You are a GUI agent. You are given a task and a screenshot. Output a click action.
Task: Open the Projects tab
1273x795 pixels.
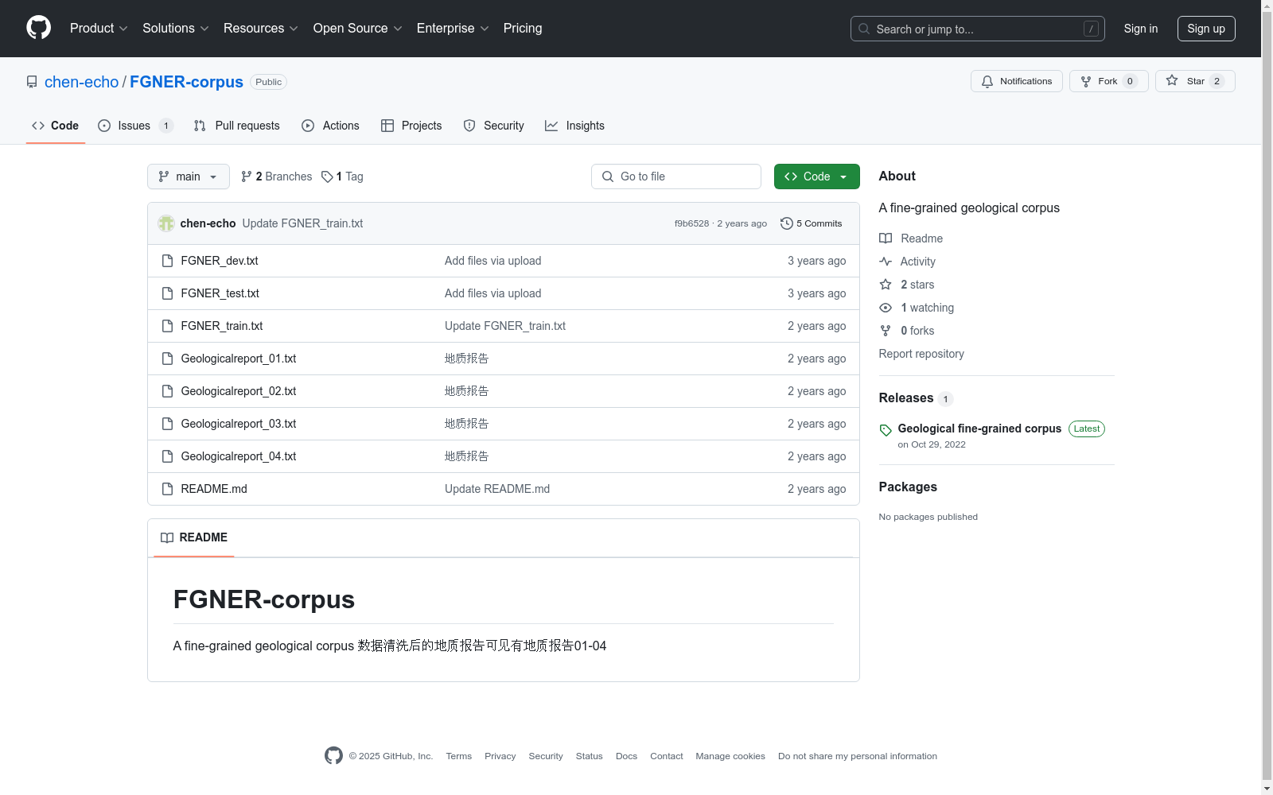411,126
